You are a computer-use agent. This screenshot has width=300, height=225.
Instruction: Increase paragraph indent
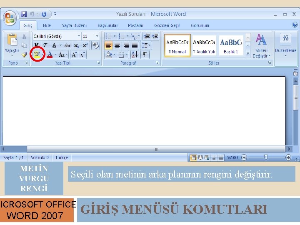[155, 36]
